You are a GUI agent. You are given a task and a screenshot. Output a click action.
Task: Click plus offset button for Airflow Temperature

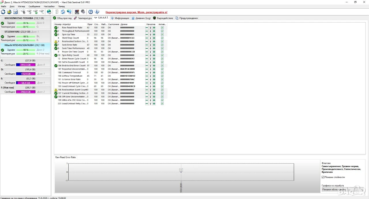[x=154, y=76]
